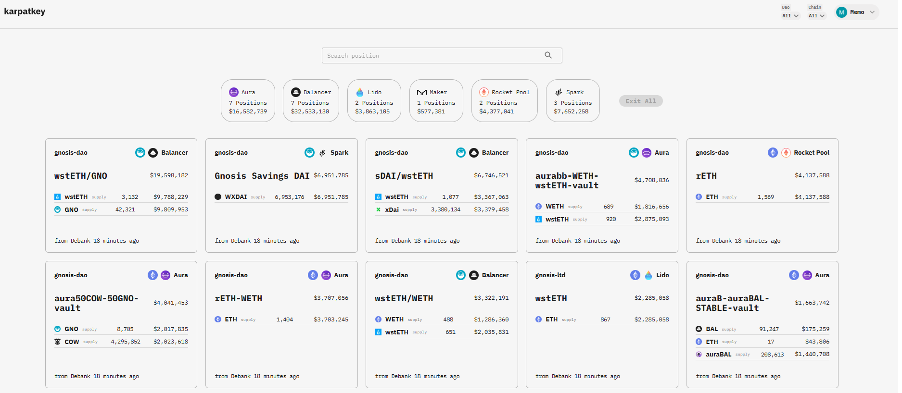Click 'from Debank 18 minutes ago' on rETH card
This screenshot has width=902, height=393.
pyautogui.click(x=738, y=241)
